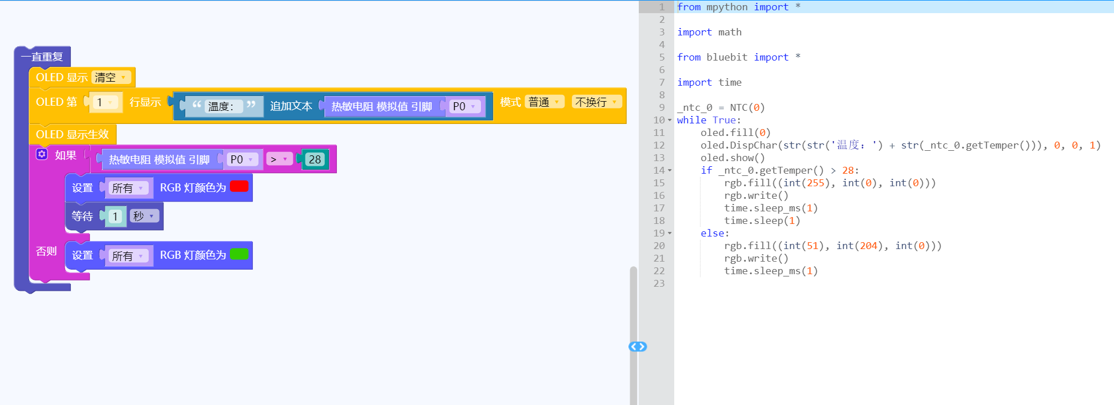Click the blue code panel splitter arrows

coord(638,347)
